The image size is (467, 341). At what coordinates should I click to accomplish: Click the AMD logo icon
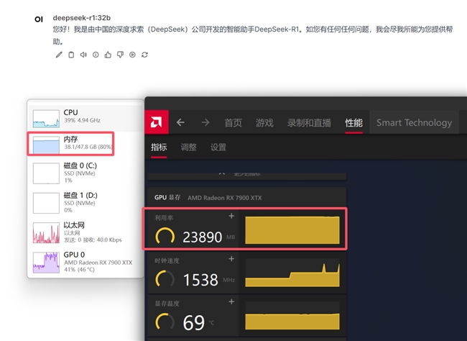tap(157, 122)
